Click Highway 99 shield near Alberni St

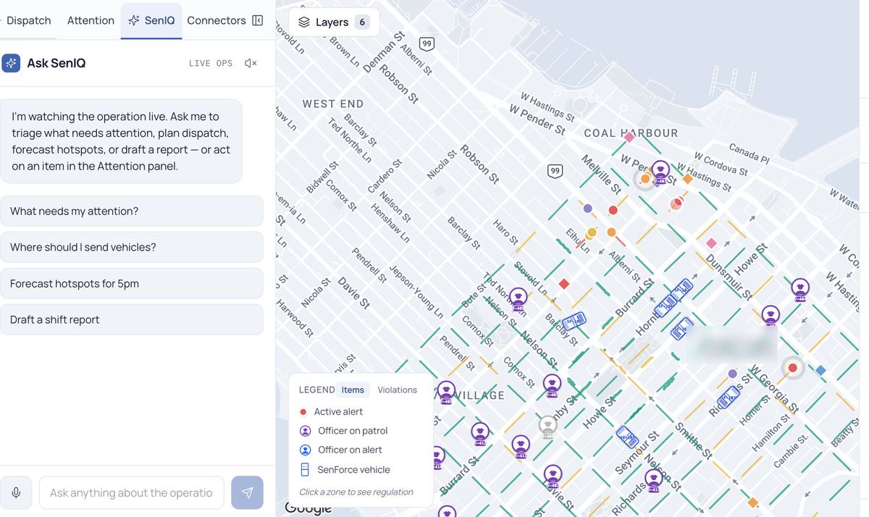[427, 43]
